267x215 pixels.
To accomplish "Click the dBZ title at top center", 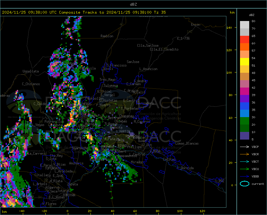I will [133, 4].
